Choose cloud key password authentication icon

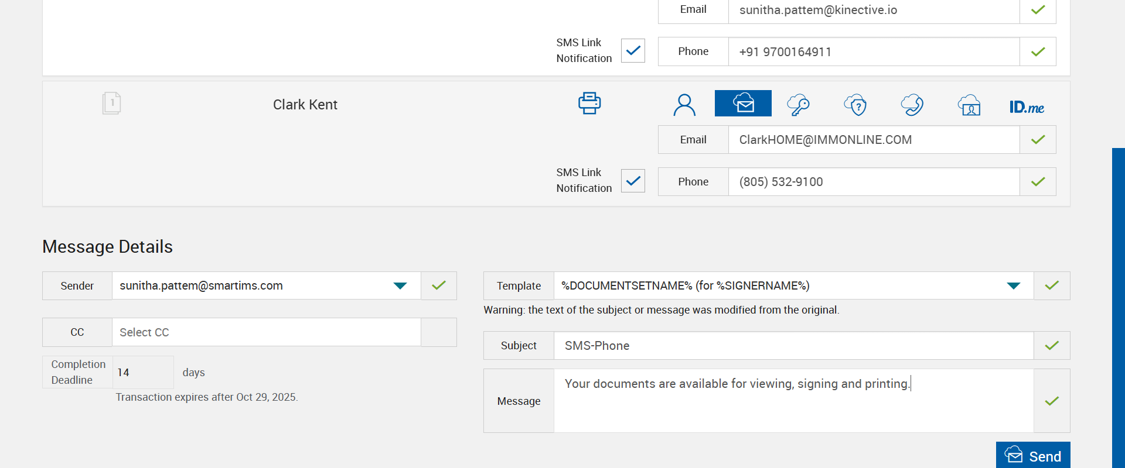[798, 105]
